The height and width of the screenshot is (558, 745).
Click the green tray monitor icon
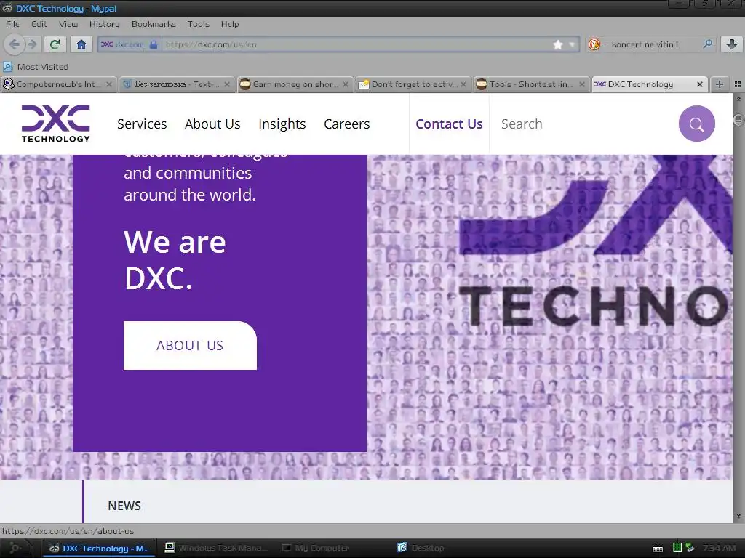[677, 548]
